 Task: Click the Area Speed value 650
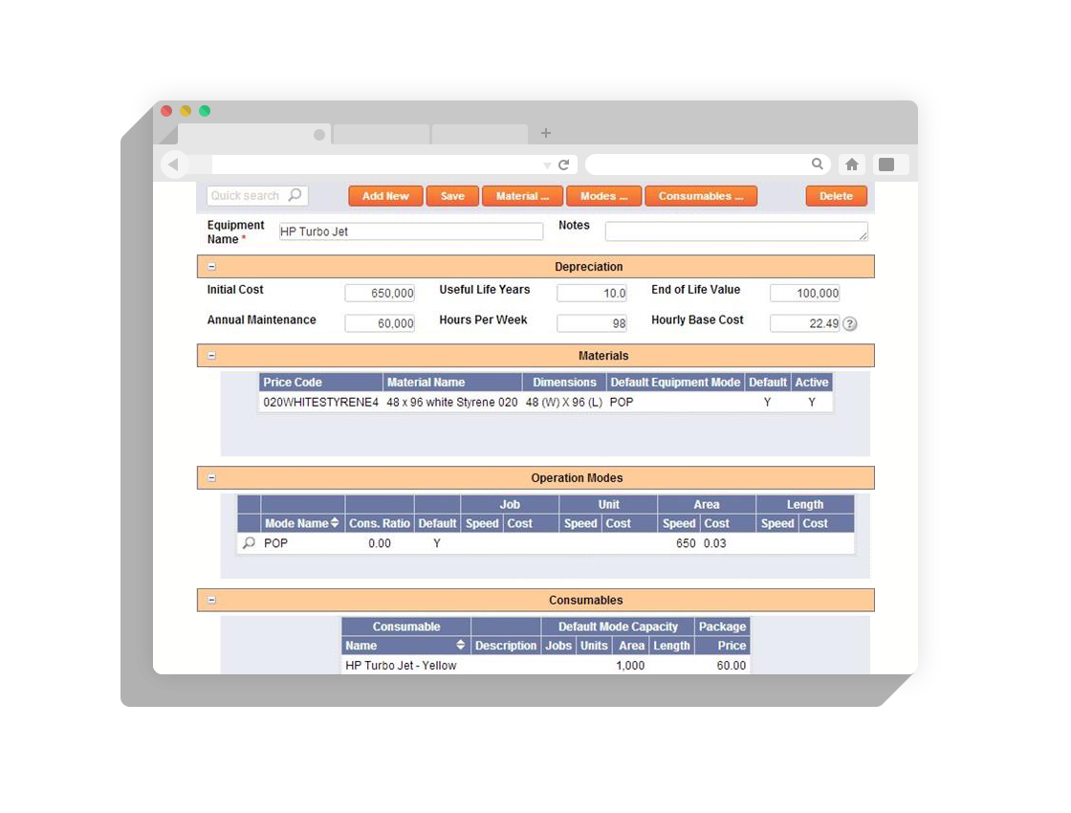click(686, 543)
